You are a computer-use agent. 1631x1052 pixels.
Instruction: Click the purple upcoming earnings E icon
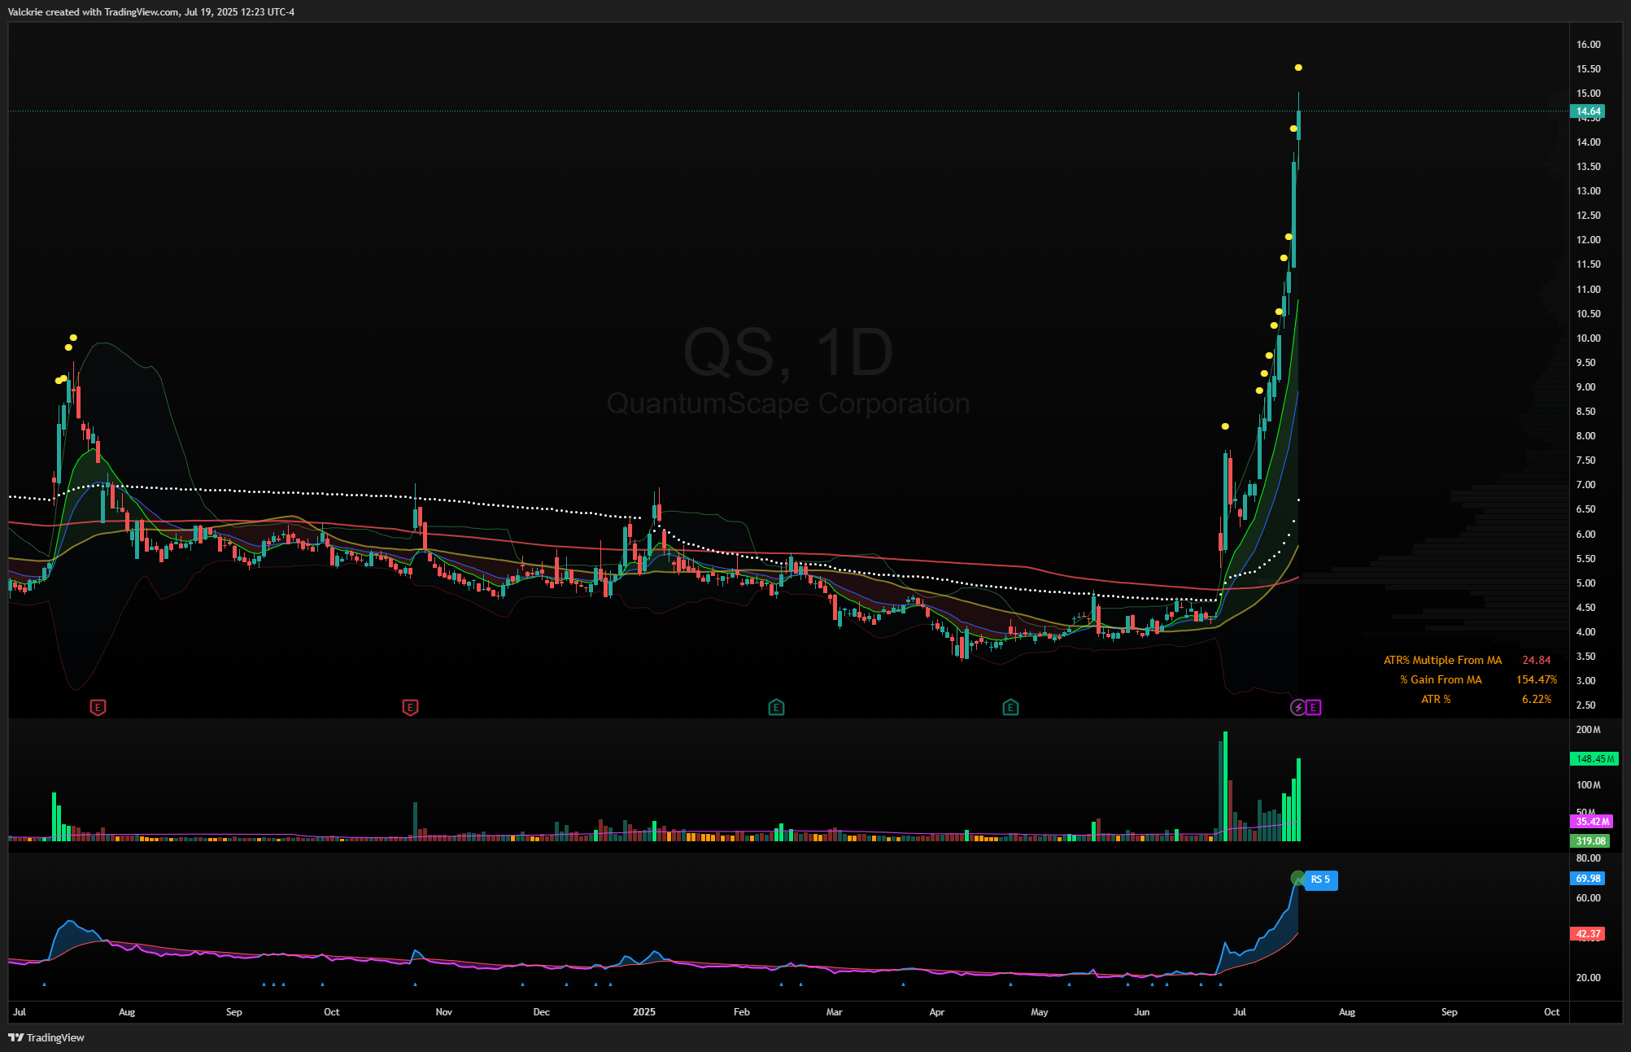point(1313,707)
